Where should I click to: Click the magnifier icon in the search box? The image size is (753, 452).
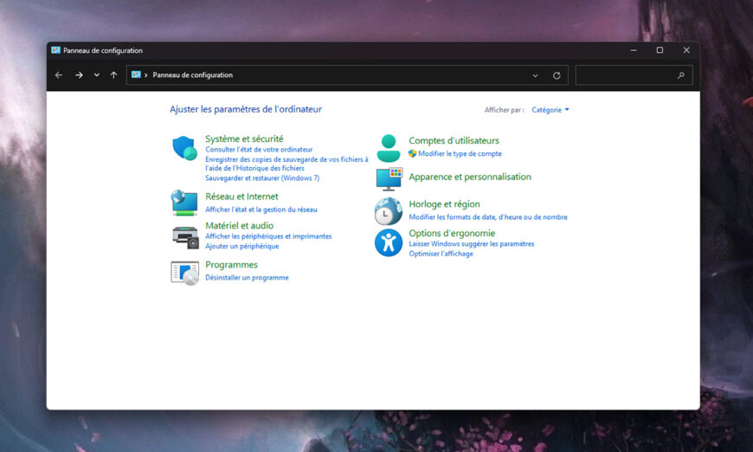coord(681,75)
